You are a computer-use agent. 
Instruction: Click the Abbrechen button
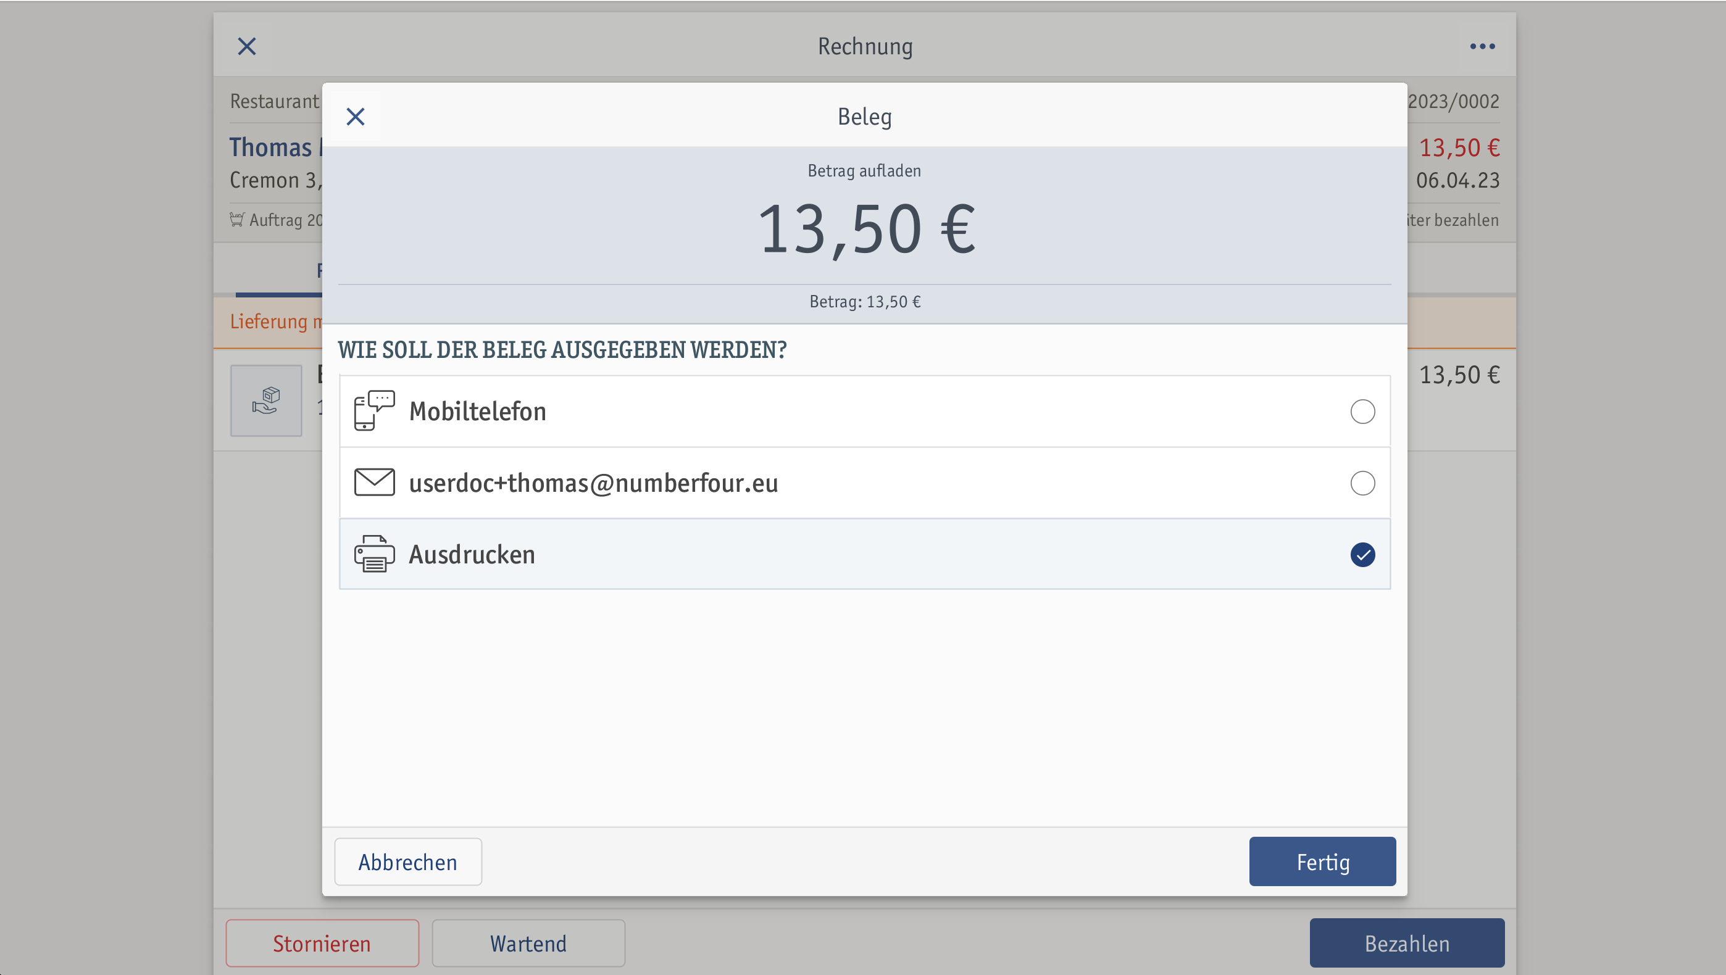coord(408,862)
